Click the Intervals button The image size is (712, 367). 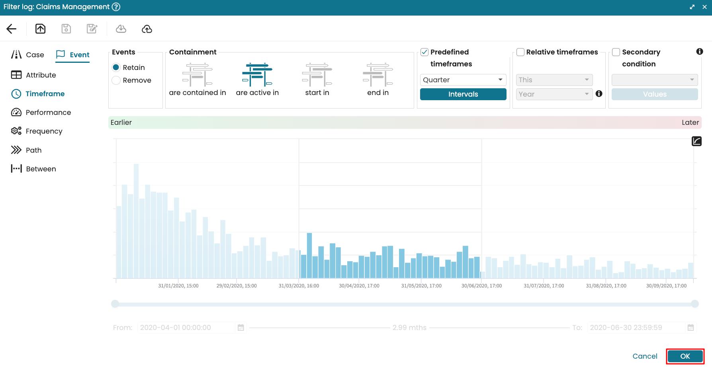pos(463,94)
